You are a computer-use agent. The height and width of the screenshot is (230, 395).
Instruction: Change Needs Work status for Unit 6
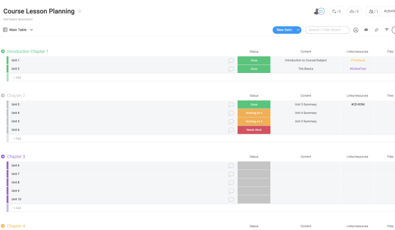click(x=254, y=130)
